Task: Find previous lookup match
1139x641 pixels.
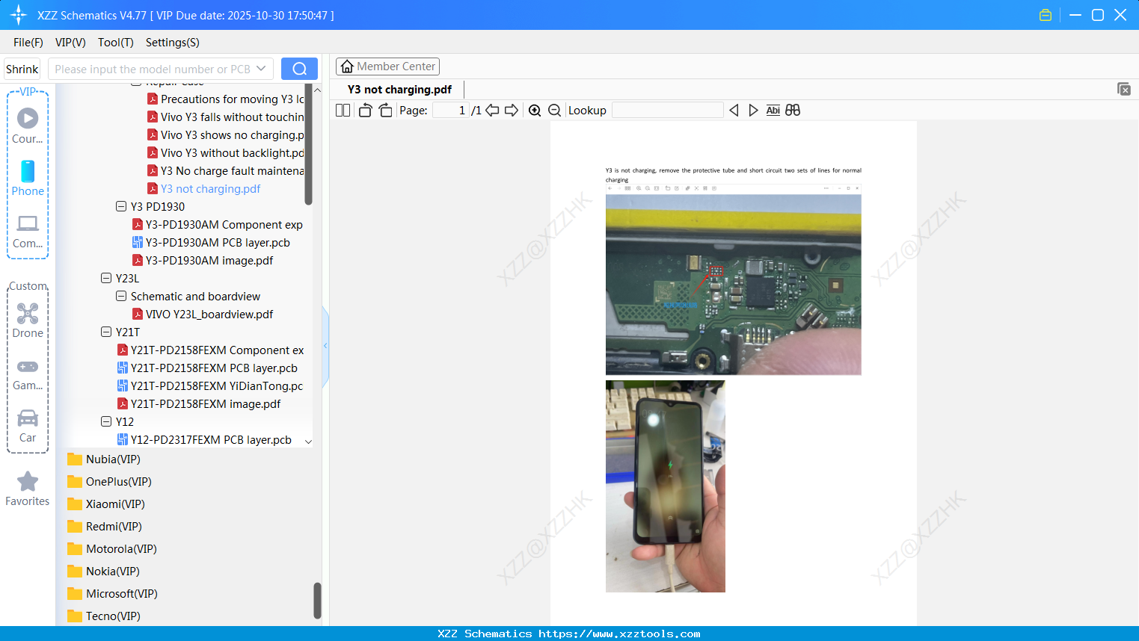Action: click(x=734, y=110)
